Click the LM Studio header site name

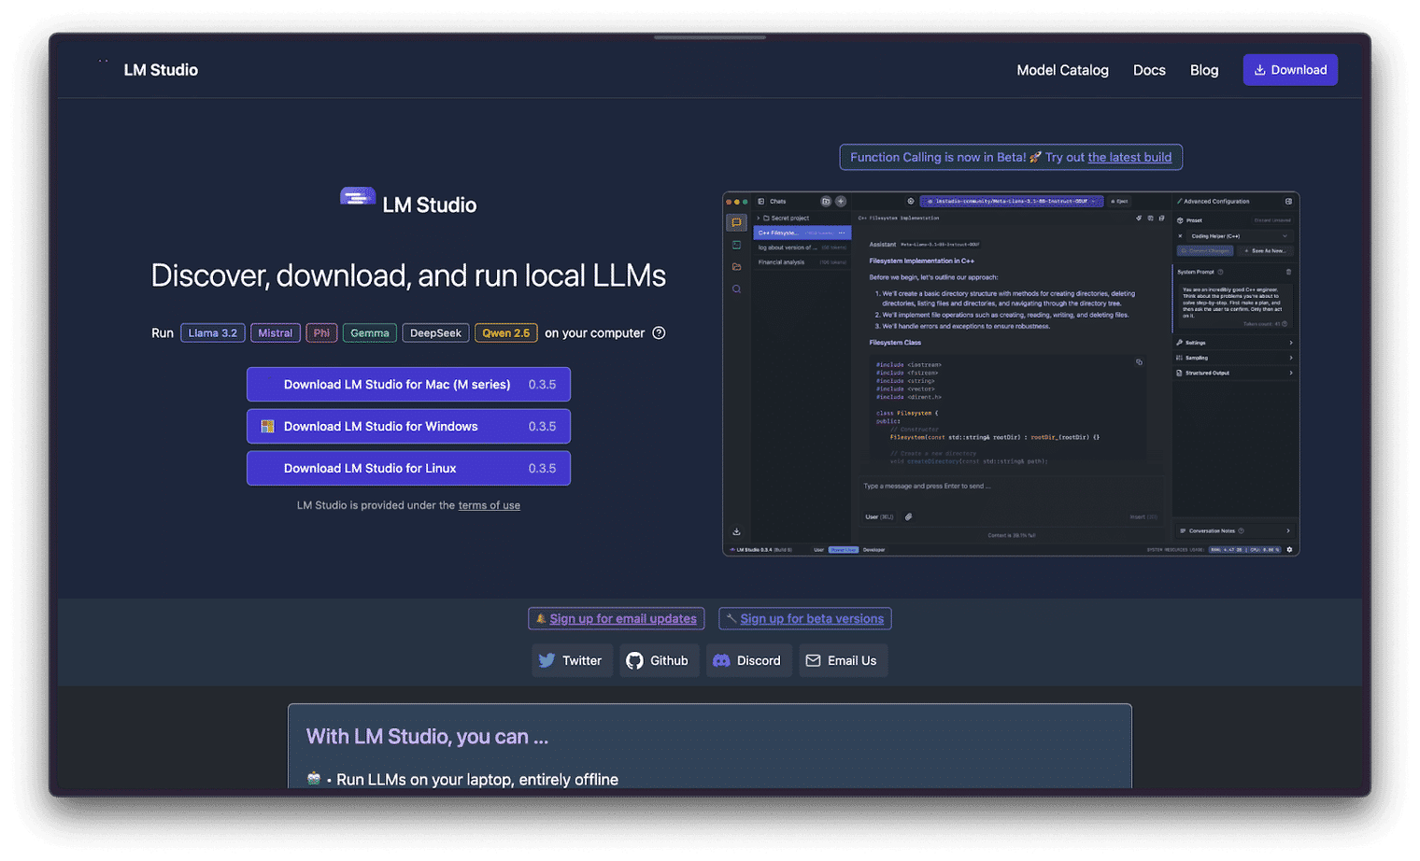[x=161, y=70]
